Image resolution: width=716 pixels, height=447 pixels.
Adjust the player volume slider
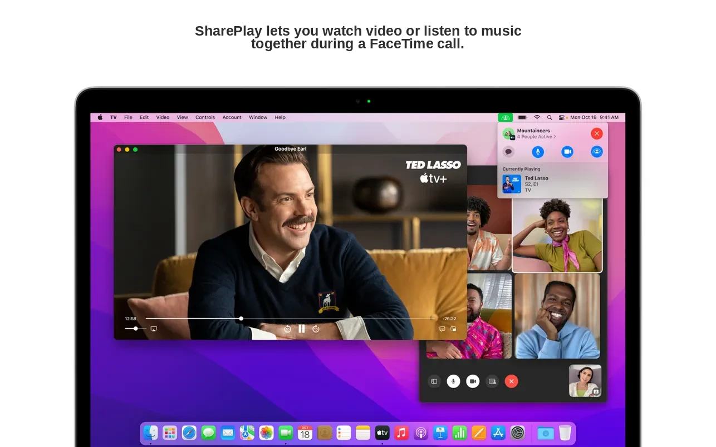pyautogui.click(x=135, y=329)
